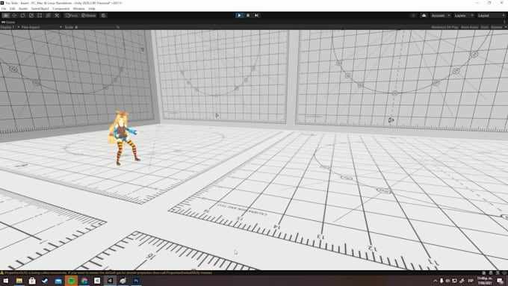Adjust the Game view Scale slider
The height and width of the screenshot is (286, 508).
[96, 27]
